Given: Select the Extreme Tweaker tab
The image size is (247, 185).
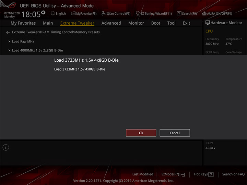Looking at the screenshot, I should click(77, 23).
